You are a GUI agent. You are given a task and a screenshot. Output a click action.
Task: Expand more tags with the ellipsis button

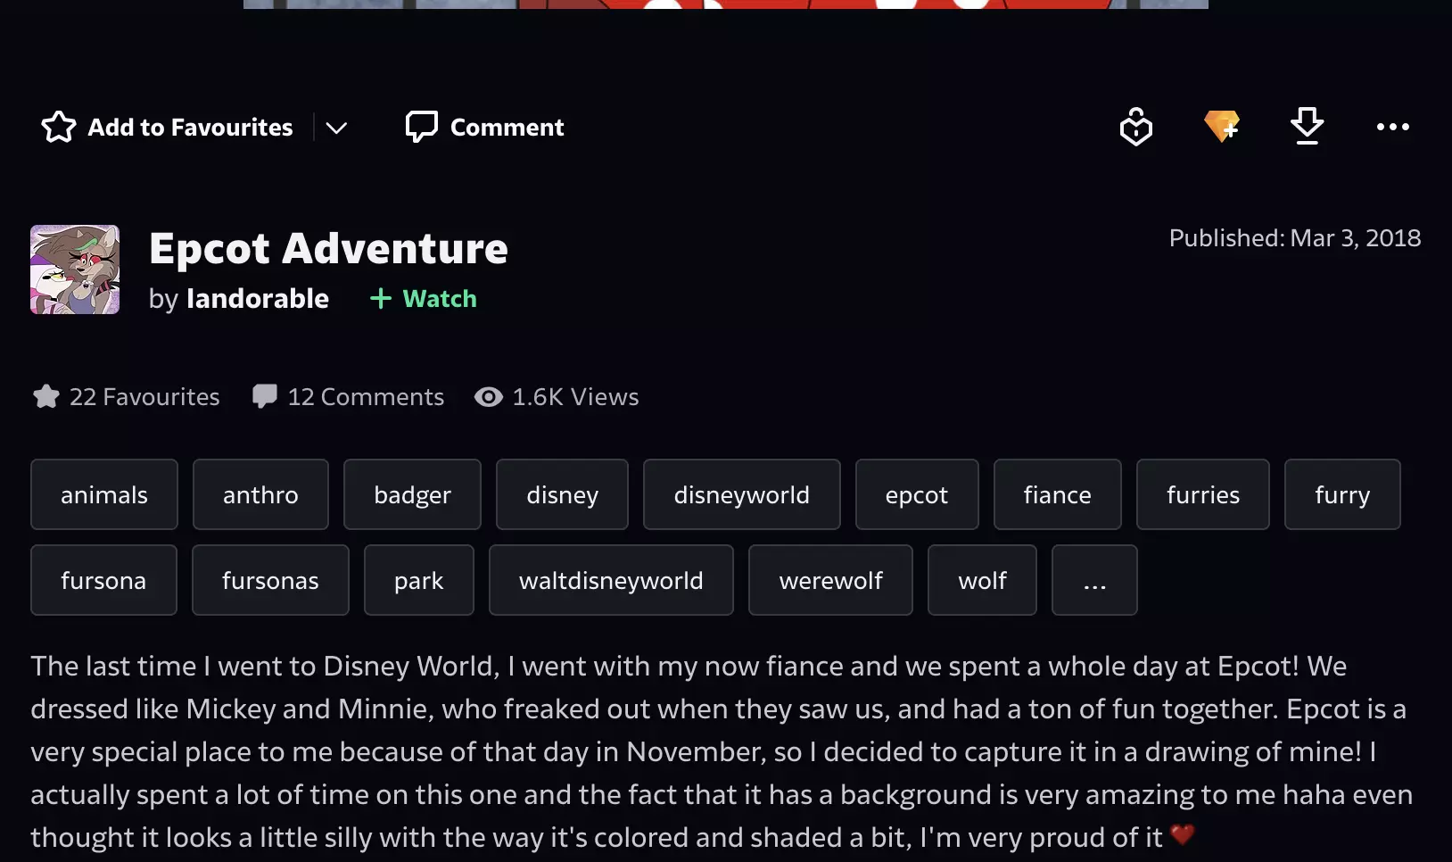[x=1094, y=580]
